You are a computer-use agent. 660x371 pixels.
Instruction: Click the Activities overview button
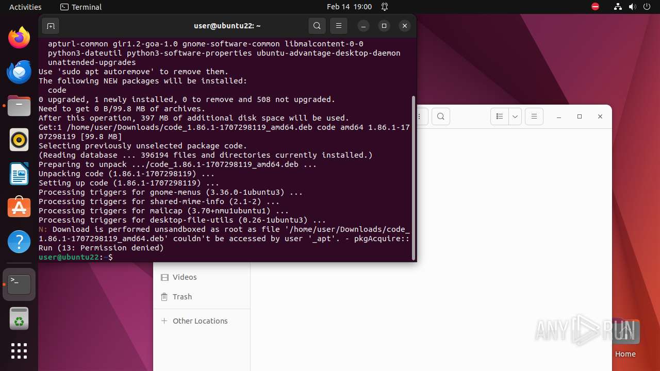pos(25,7)
